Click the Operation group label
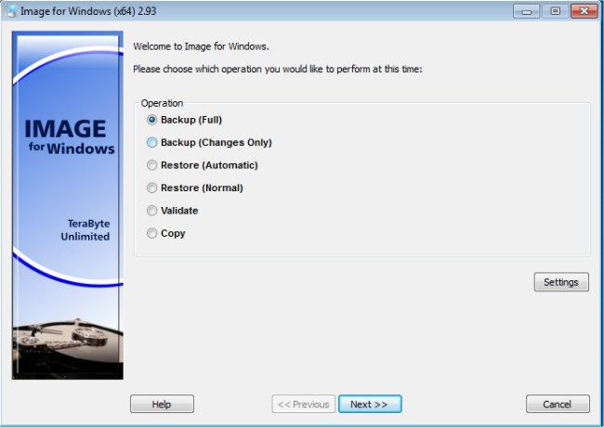 (162, 103)
